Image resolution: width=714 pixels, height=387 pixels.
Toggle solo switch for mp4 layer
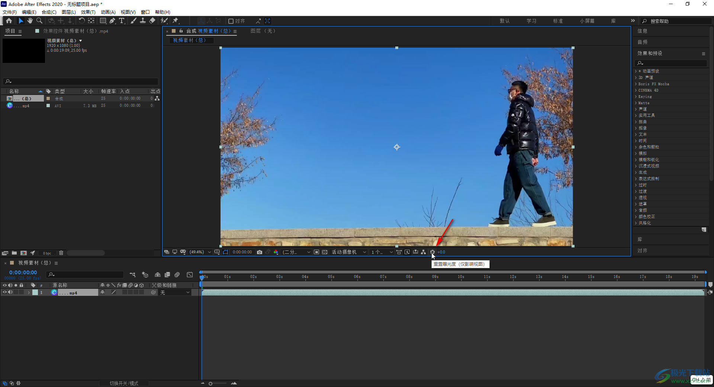tap(16, 292)
